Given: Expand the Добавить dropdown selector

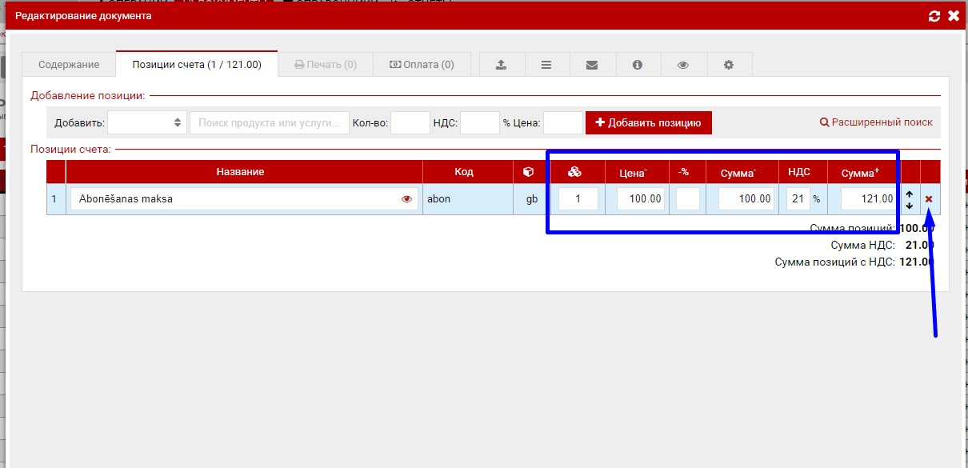Looking at the screenshot, I should coord(146,123).
